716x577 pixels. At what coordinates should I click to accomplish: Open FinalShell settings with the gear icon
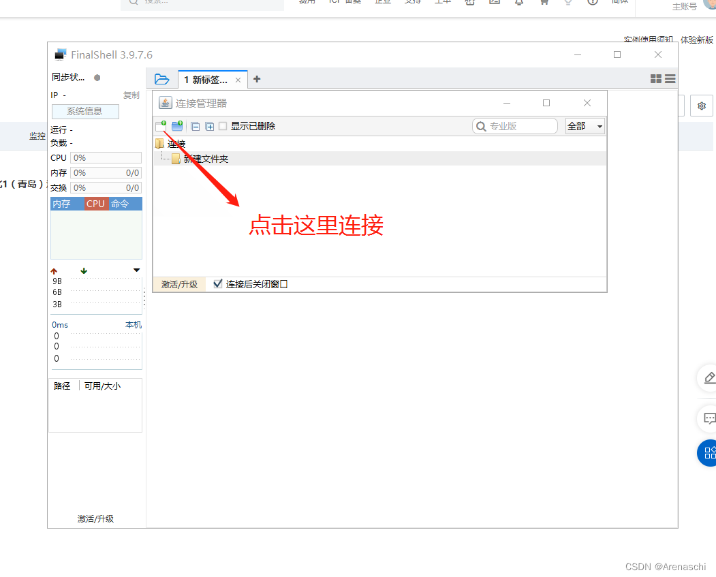point(701,106)
